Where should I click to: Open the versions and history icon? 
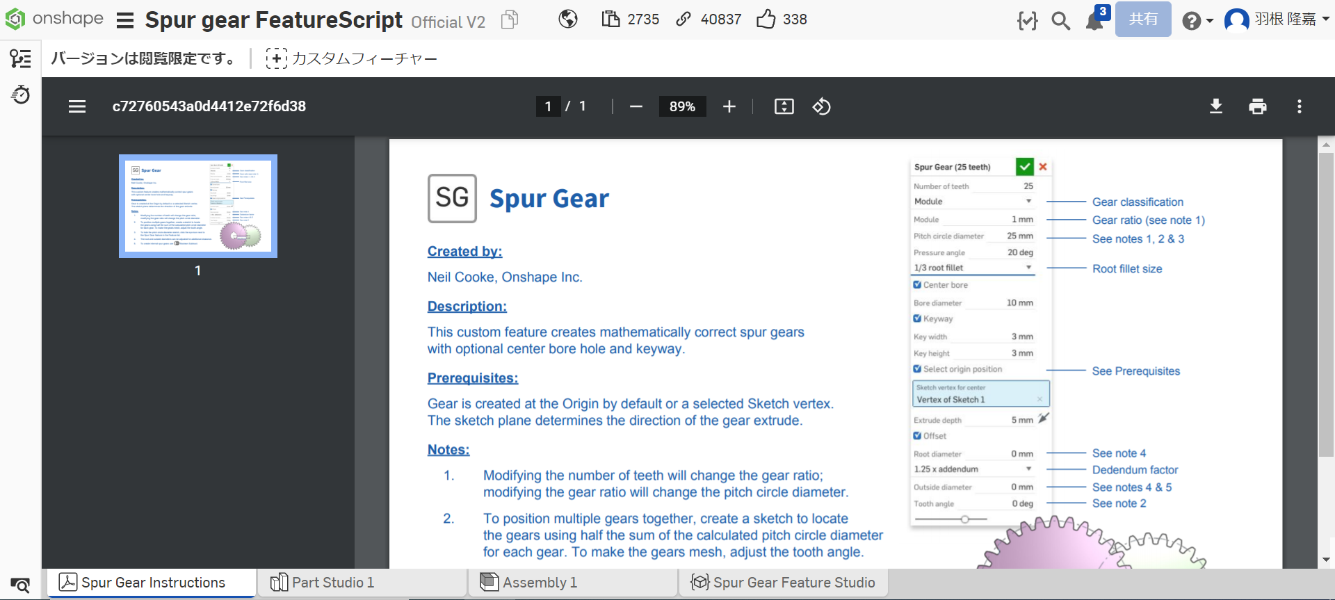pos(21,95)
